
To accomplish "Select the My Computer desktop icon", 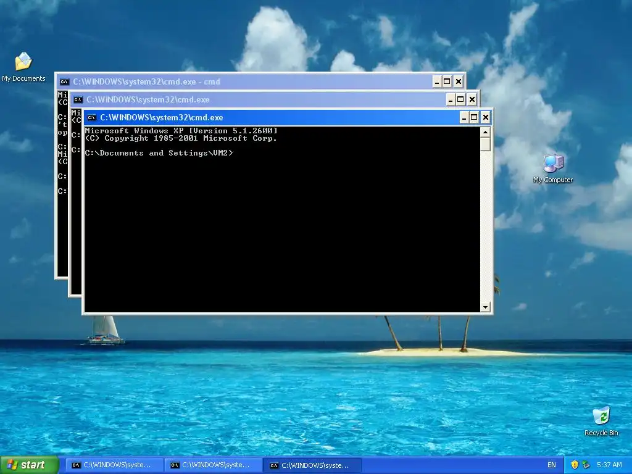I will pos(553,168).
